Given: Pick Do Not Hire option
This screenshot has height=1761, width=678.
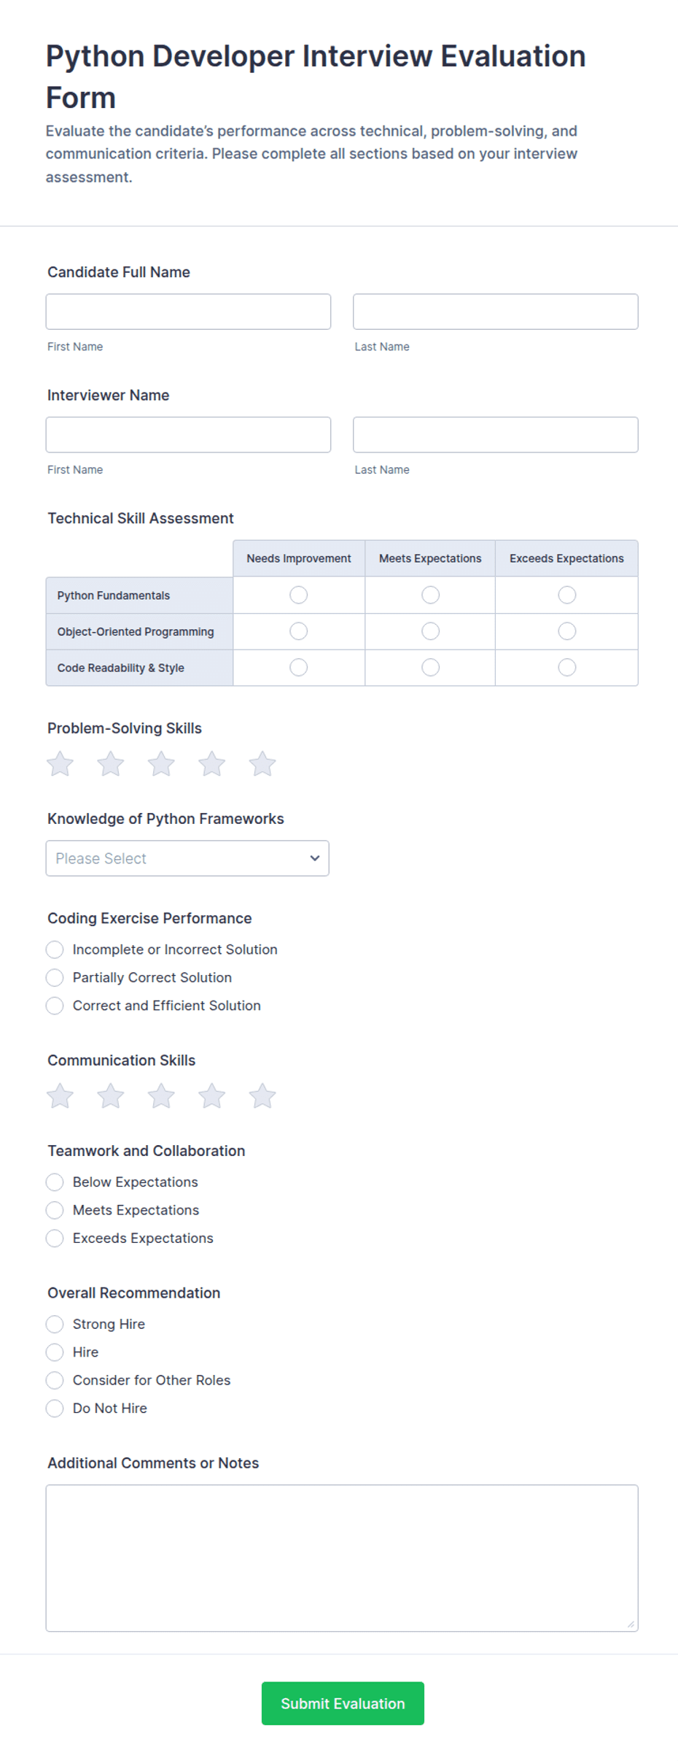Looking at the screenshot, I should (55, 1408).
